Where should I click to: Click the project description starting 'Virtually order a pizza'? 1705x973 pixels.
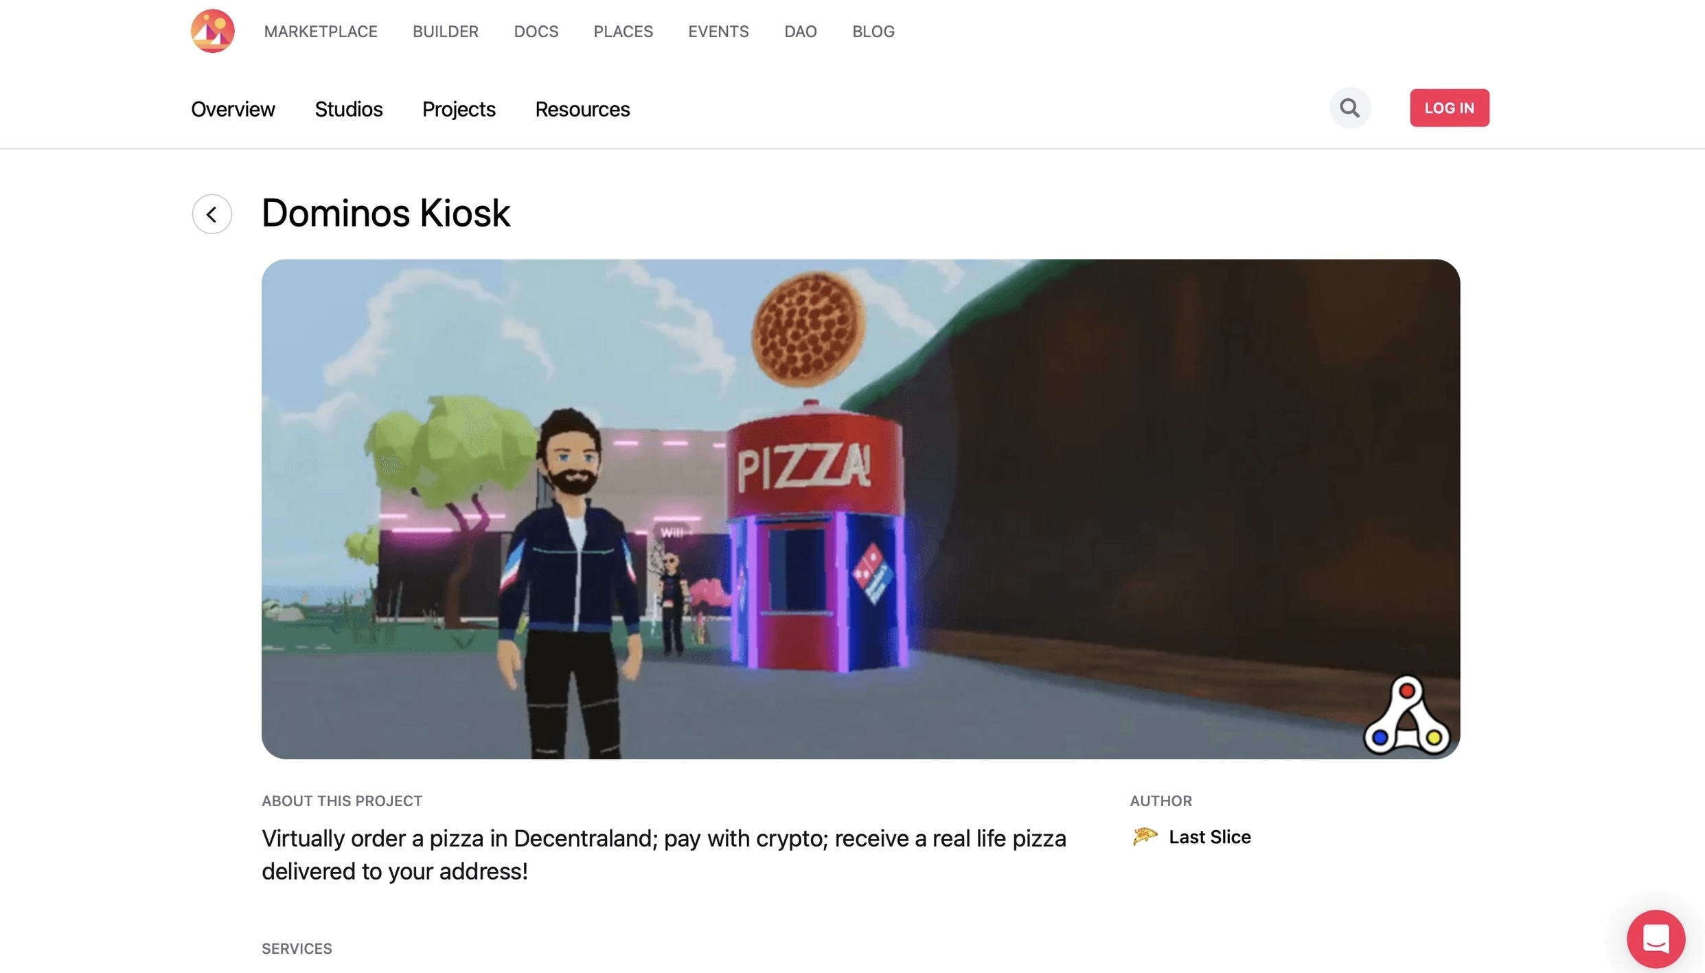pyautogui.click(x=663, y=854)
